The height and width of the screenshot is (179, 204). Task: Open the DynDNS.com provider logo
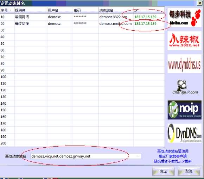(185, 133)
